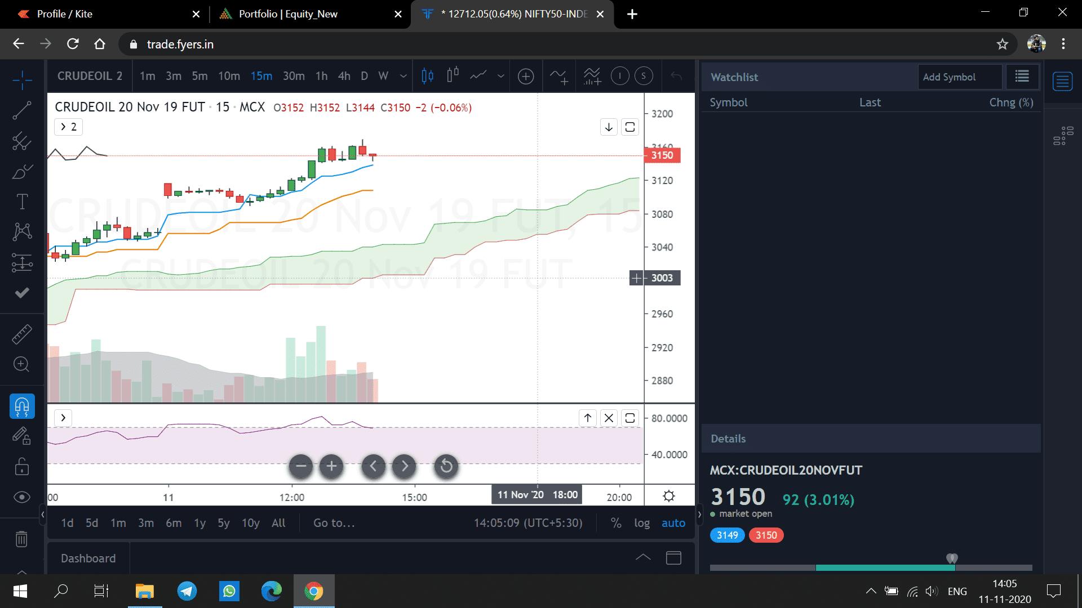Image resolution: width=1082 pixels, height=608 pixels.
Task: Open compare or add symbol
Action: 526,76
